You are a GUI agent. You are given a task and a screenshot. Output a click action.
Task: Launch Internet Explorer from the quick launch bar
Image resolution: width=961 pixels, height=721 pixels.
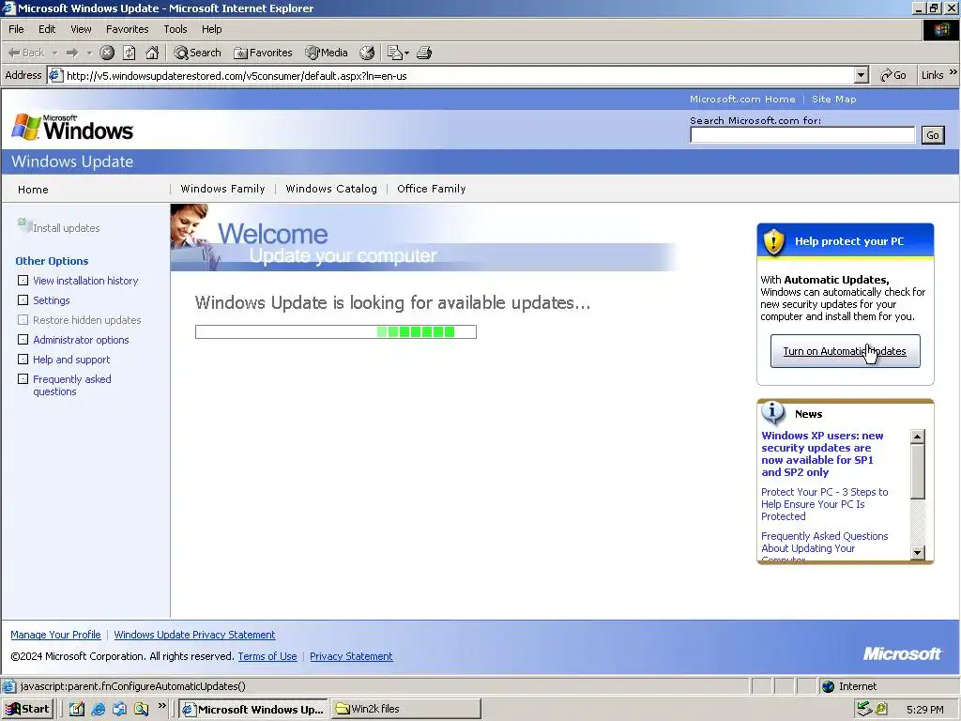pos(98,710)
